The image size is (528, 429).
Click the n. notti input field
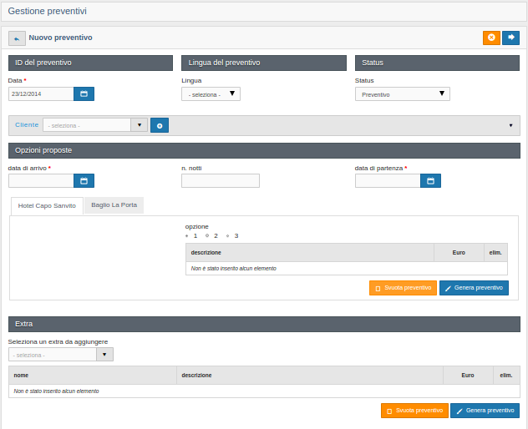click(x=221, y=180)
